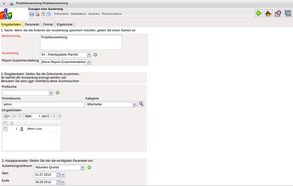The image size is (293, 186).
Task: Click the Auswertung red label
Action: [x=10, y=53]
